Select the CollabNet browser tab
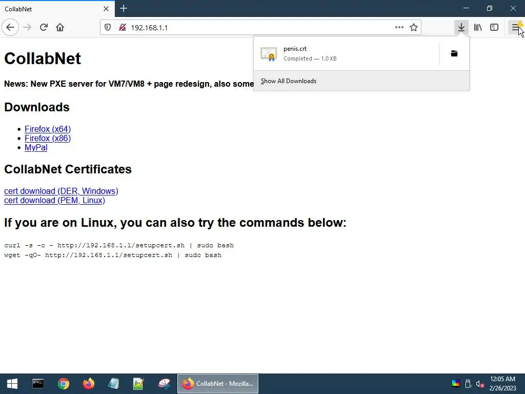The image size is (525, 394). (57, 9)
